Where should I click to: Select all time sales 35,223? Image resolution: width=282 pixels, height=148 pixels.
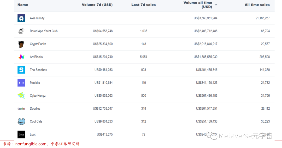pos(265,121)
